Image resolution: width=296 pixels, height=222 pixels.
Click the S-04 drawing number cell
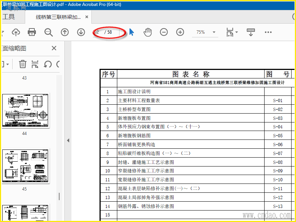coord(278,127)
